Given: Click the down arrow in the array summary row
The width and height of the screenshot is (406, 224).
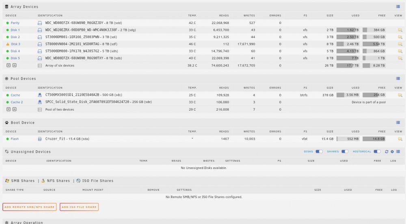Looking at the screenshot, I should pos(9,65).
